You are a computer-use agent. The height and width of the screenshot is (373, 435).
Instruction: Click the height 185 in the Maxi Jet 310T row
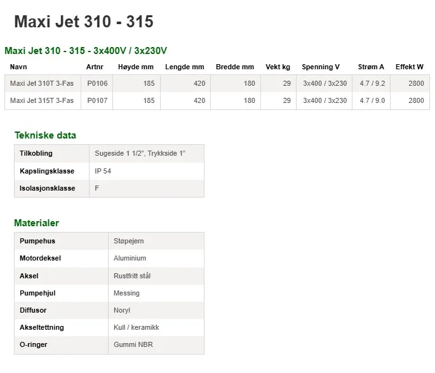coord(149,83)
